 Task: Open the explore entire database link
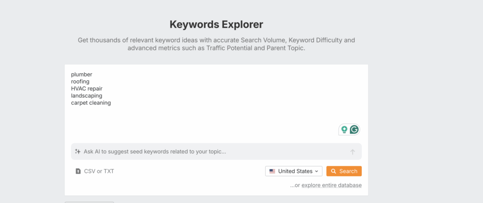click(331, 185)
